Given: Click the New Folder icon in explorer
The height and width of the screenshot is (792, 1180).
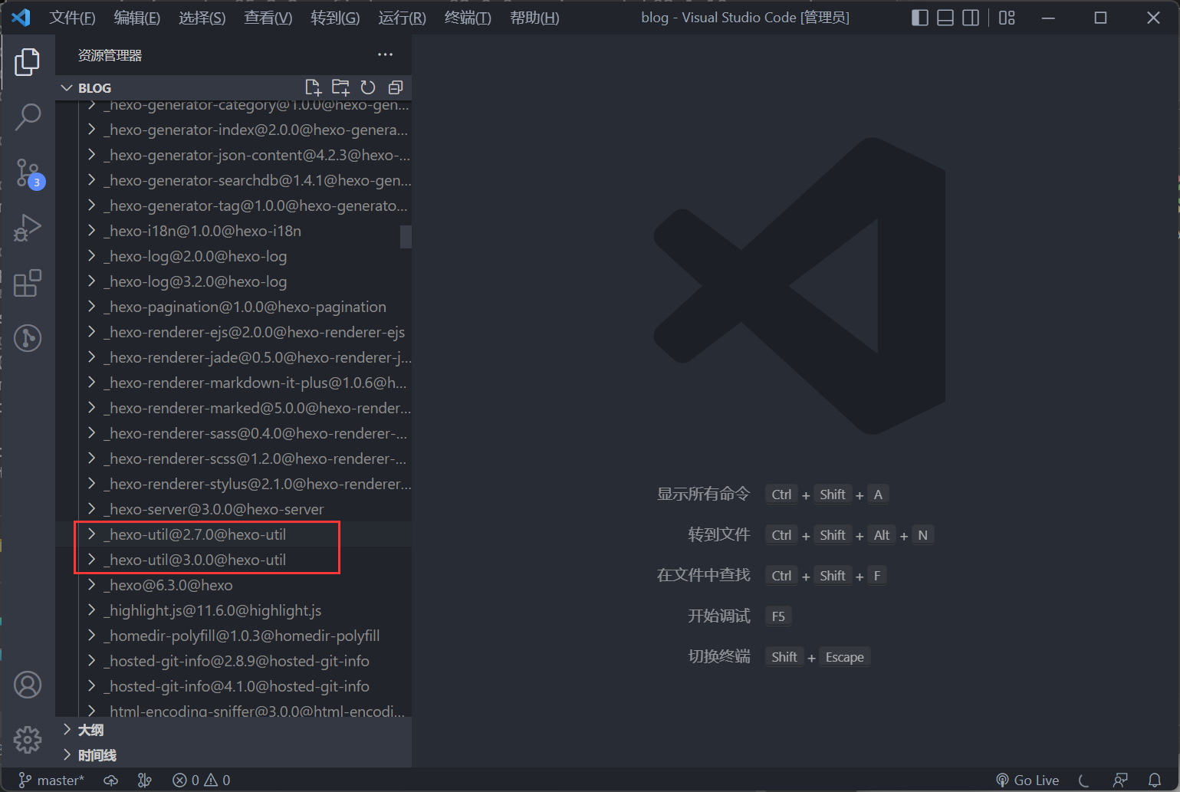Looking at the screenshot, I should (x=340, y=87).
